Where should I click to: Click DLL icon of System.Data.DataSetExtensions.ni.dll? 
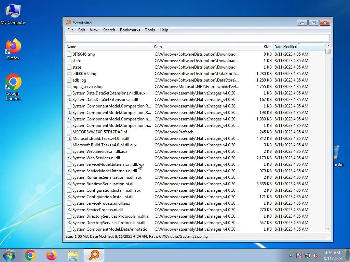pos(69,99)
